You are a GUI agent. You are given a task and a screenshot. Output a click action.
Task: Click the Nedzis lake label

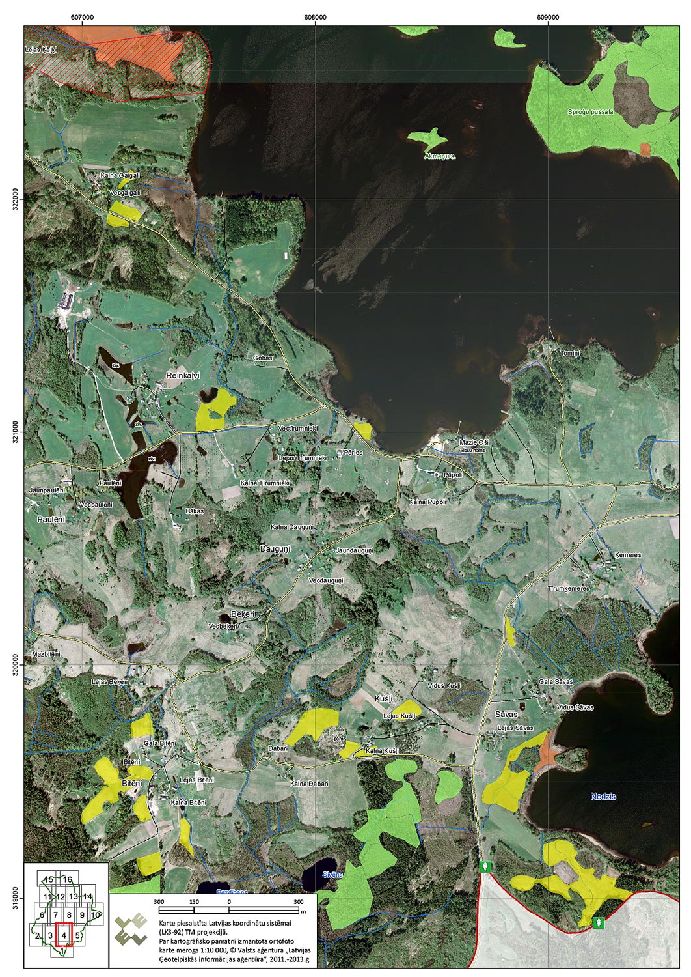[x=603, y=797]
